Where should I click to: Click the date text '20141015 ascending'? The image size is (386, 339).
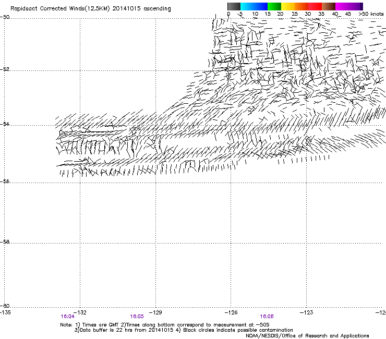(x=141, y=9)
